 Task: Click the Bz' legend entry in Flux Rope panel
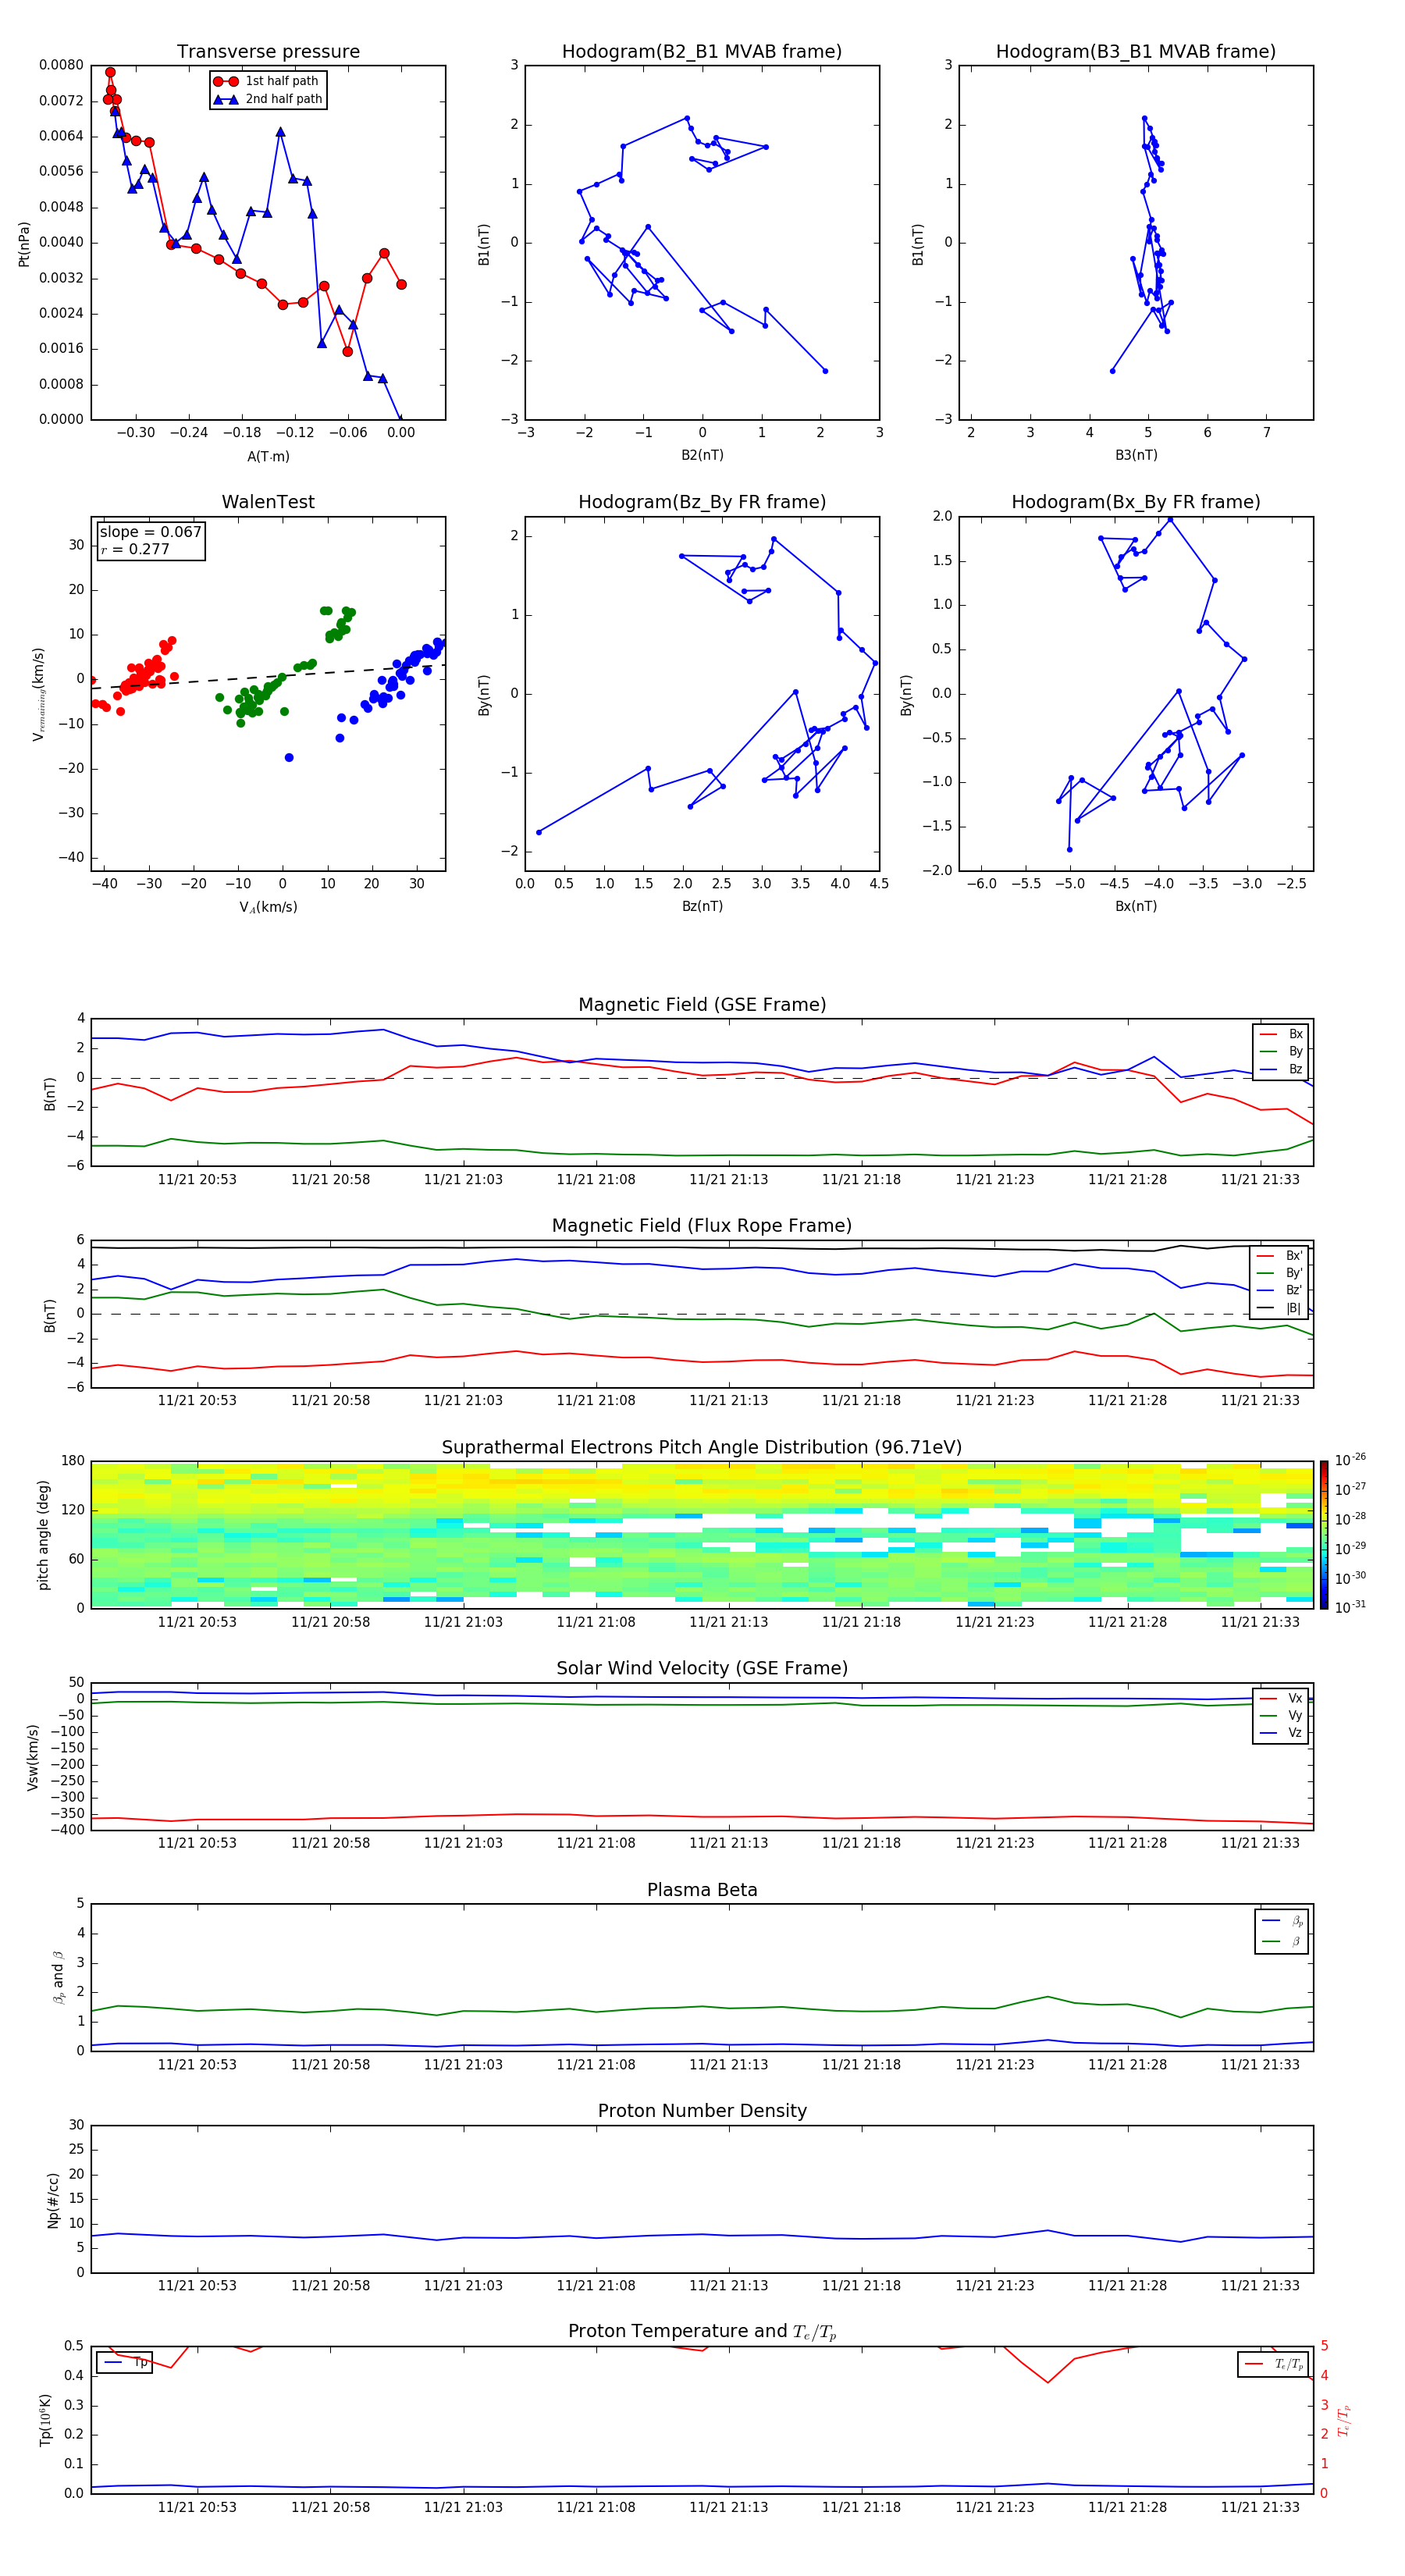(x=1280, y=1290)
